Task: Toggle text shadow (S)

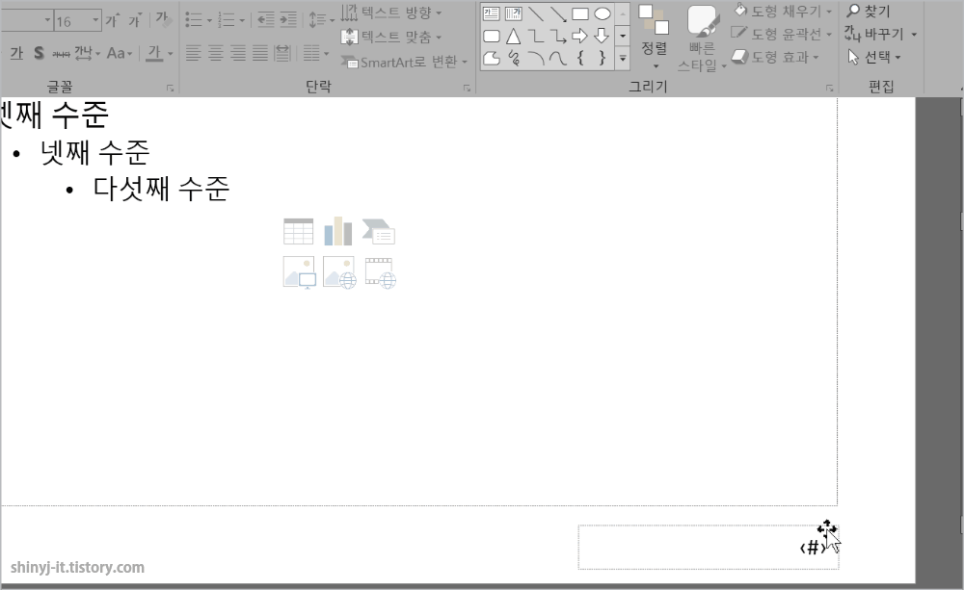Action: click(39, 53)
